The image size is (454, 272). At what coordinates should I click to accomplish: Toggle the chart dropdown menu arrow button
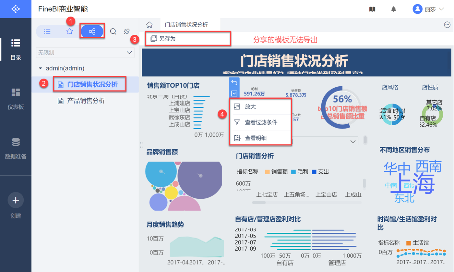(234, 93)
